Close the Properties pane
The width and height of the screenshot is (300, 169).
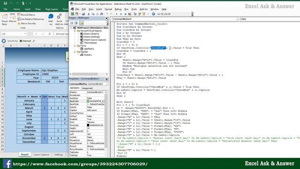107,79
